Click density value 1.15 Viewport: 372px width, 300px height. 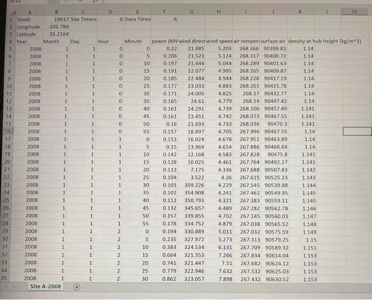click(x=302, y=240)
